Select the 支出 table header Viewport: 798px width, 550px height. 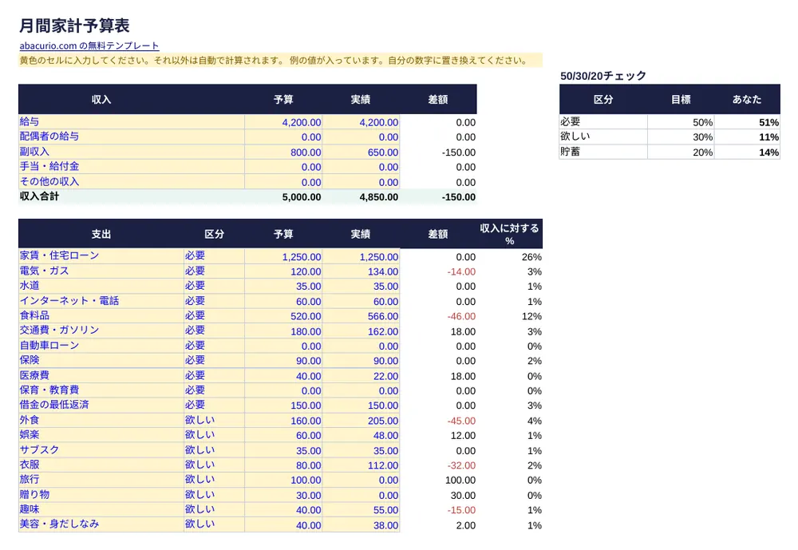[x=101, y=234]
